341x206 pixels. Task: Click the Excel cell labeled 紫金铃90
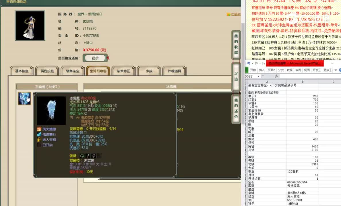coord(267,110)
